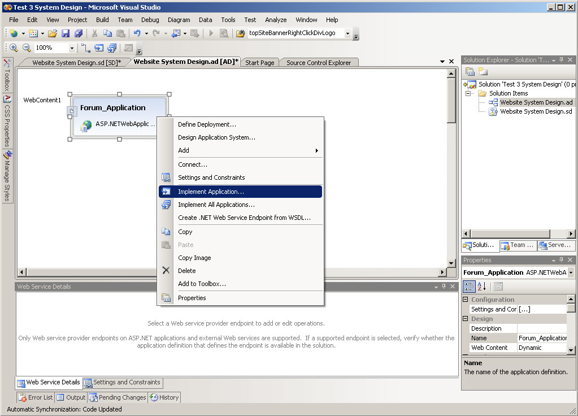Click the Paste clipboard icon in toolbar
Screen dimensions: 578x416
(x=120, y=33)
